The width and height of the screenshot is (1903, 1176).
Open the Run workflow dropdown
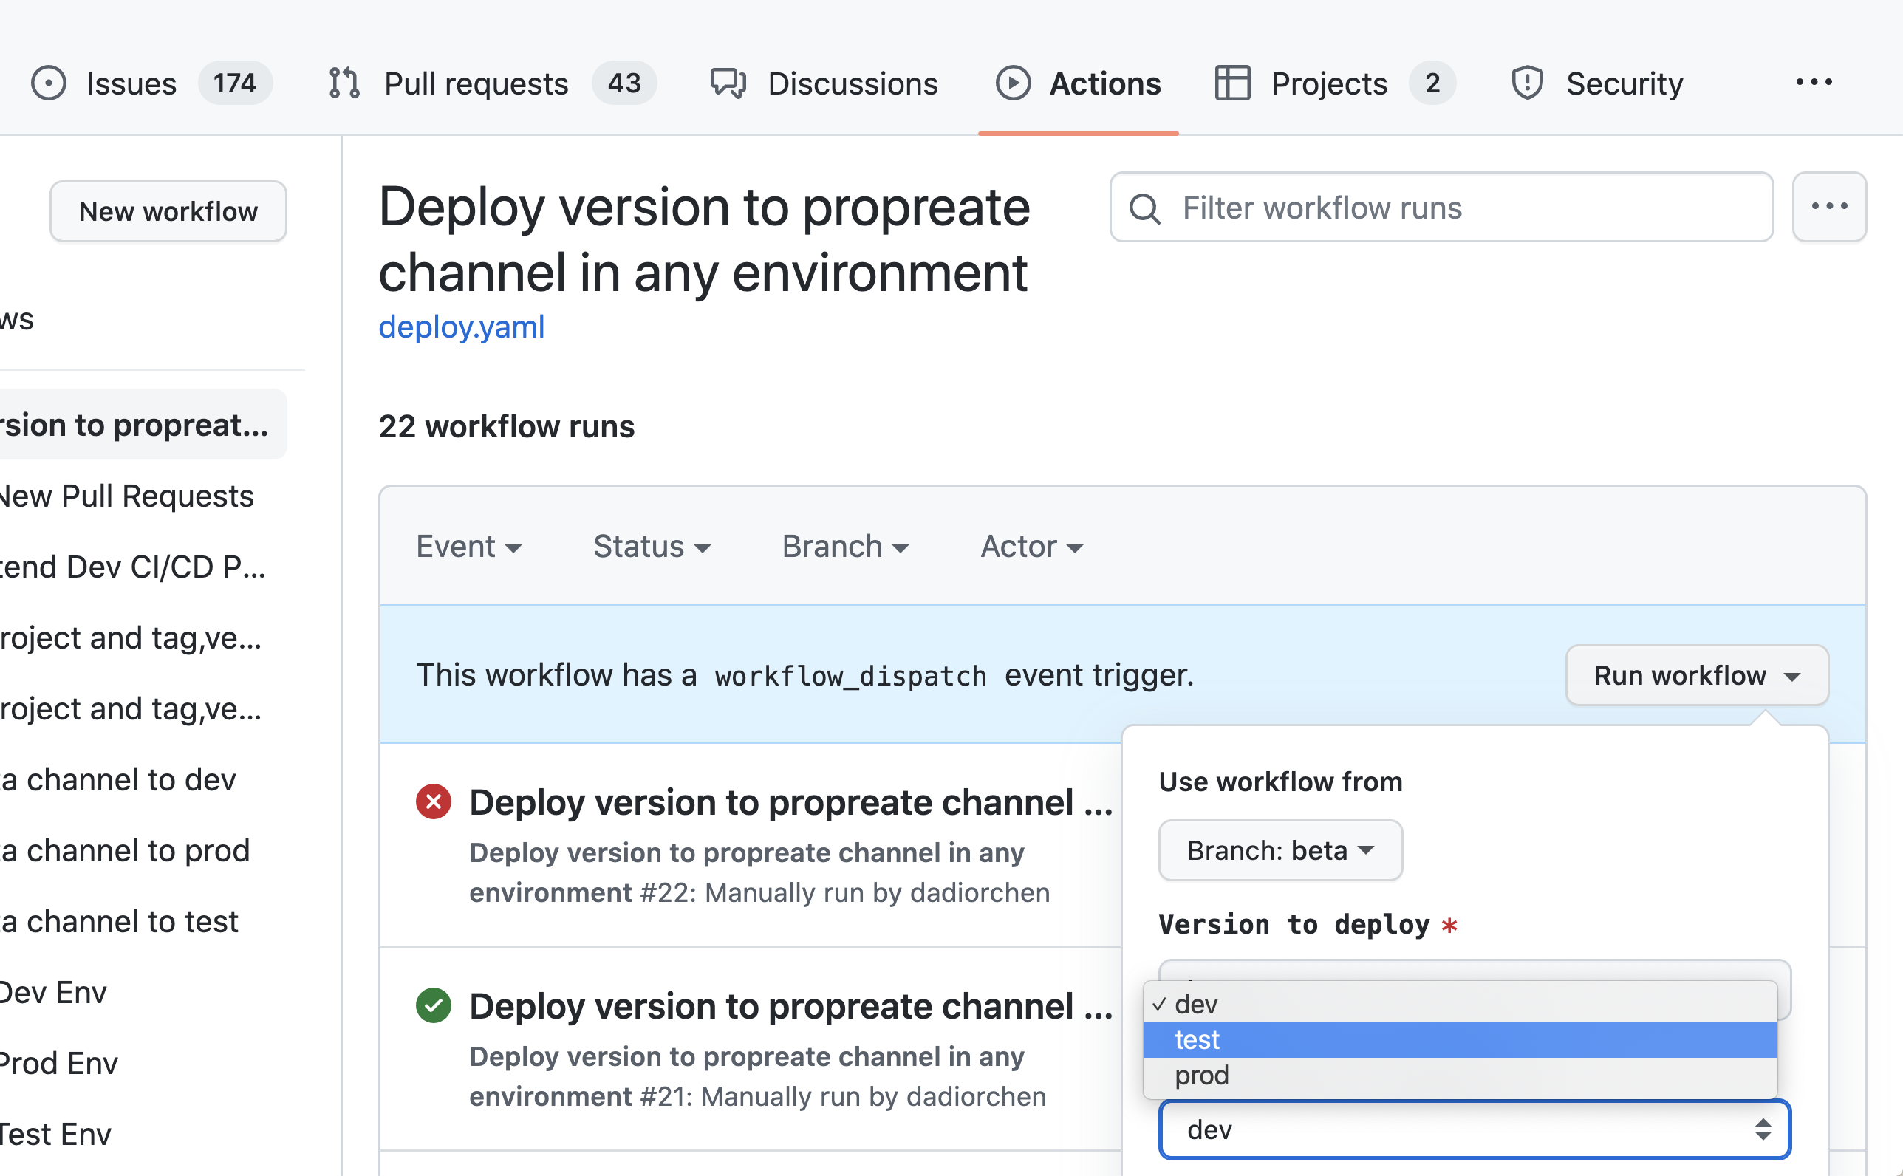1696,675
